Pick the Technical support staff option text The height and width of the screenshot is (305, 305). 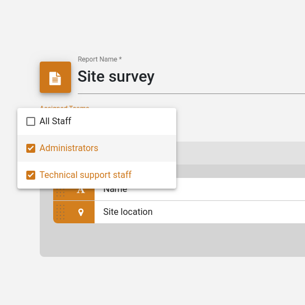pos(86,175)
